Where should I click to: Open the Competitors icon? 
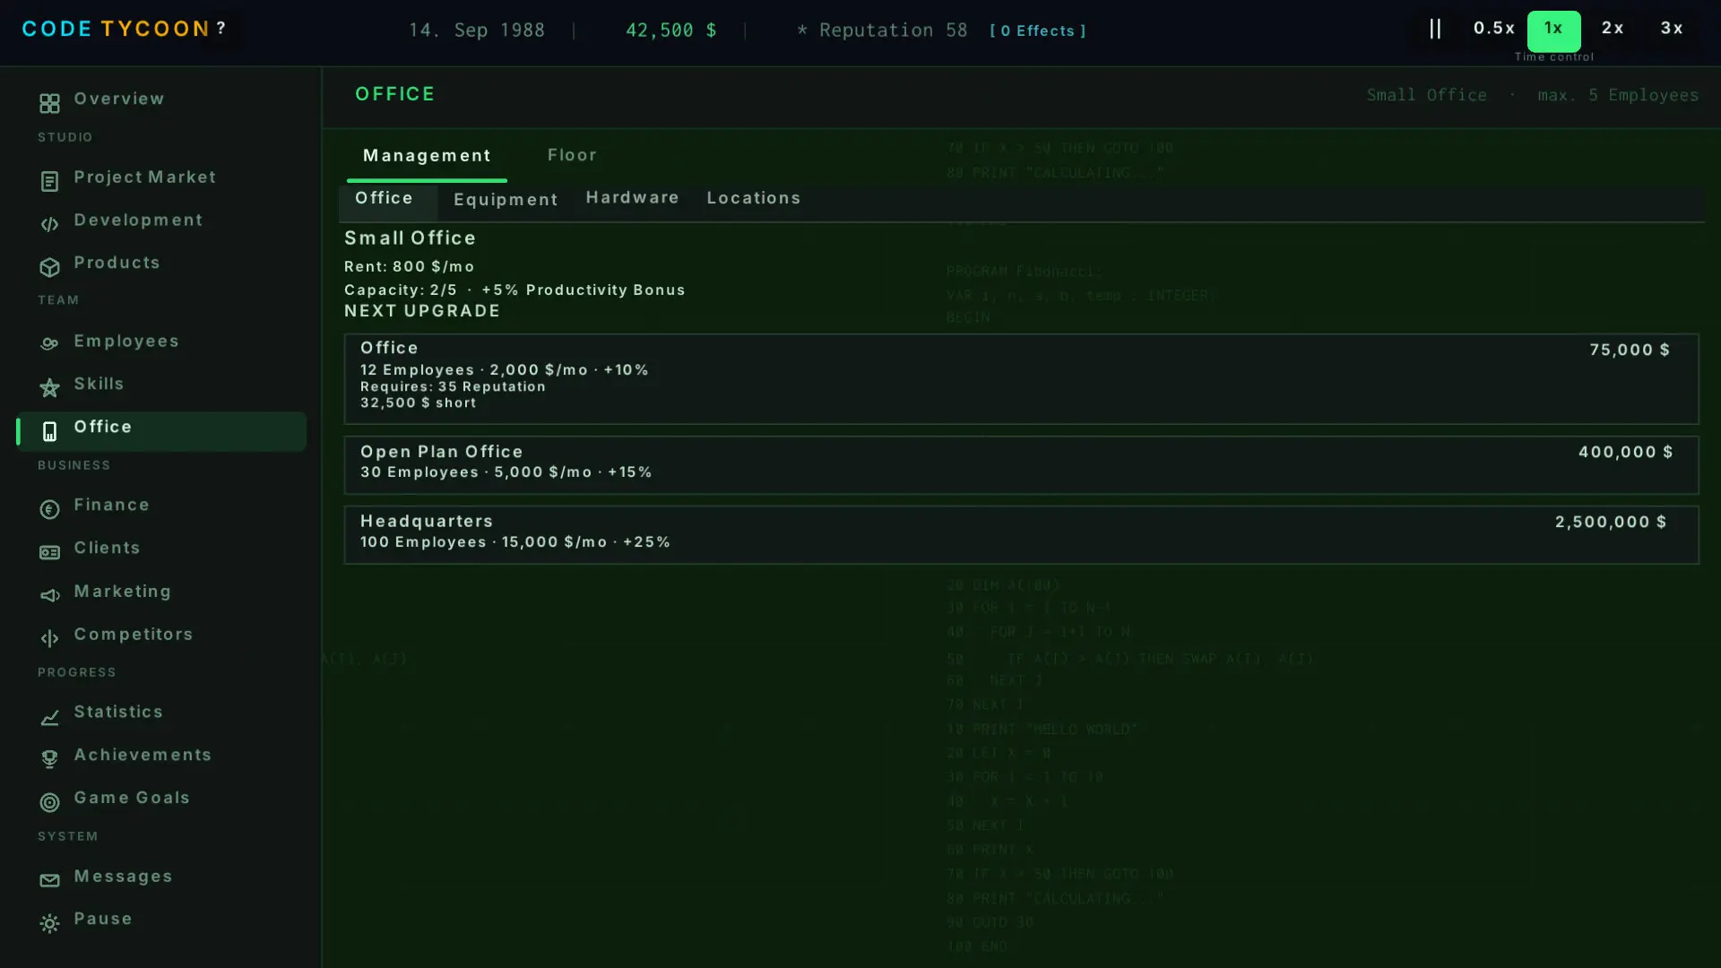click(x=49, y=639)
